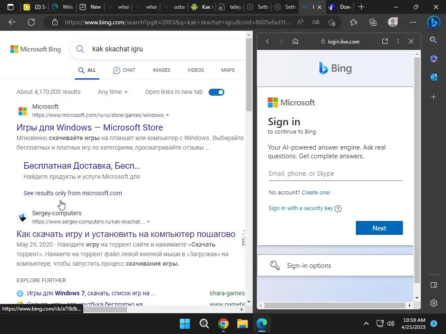Click the Microsoft Bing logo
Viewport: 446px width, 334px height.
[x=36, y=49]
